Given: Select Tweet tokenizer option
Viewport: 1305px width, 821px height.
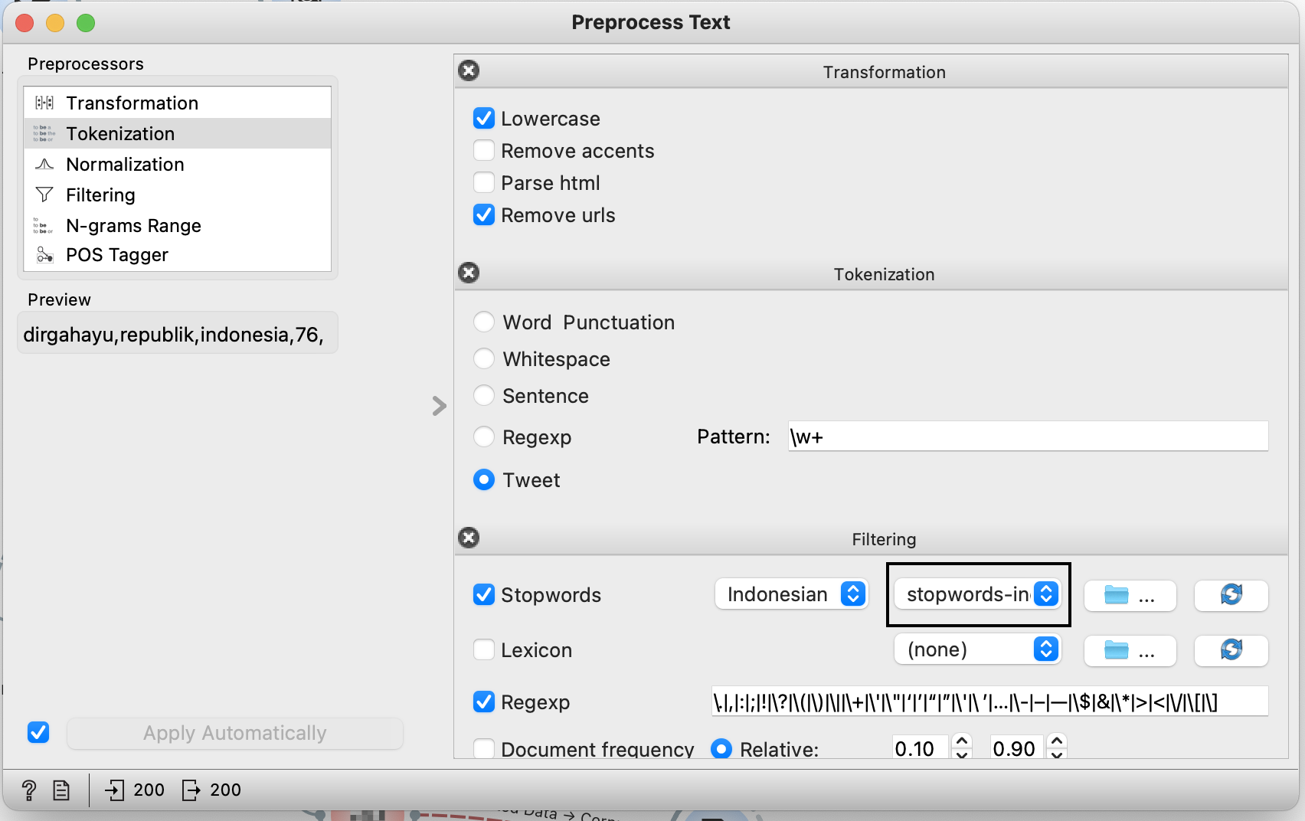Looking at the screenshot, I should tap(484, 479).
